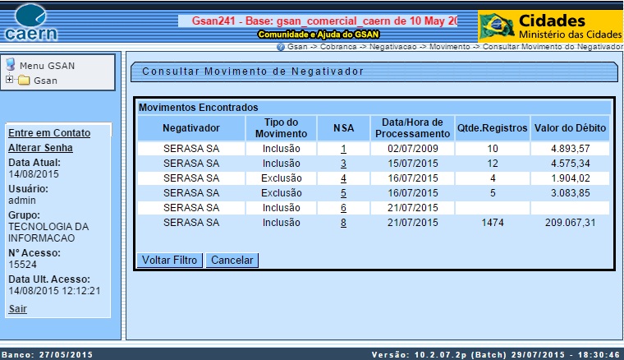Open NSA 4 exclusion movement
Image resolution: width=624 pixels, height=360 pixels.
coord(343,178)
